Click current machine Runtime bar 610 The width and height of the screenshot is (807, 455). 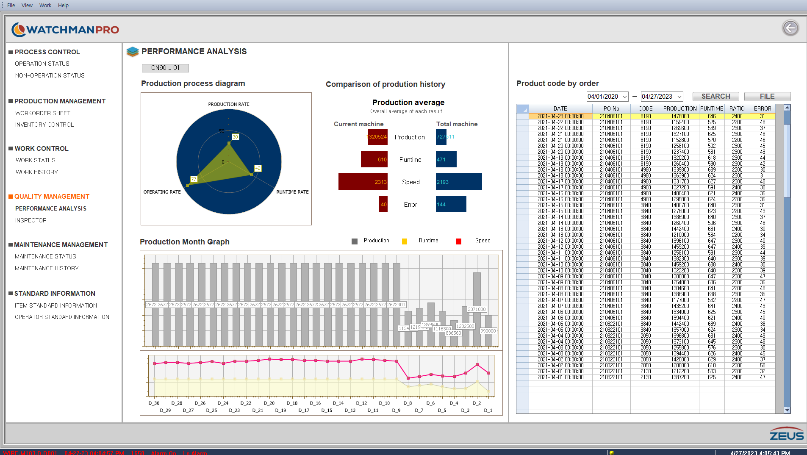(374, 159)
